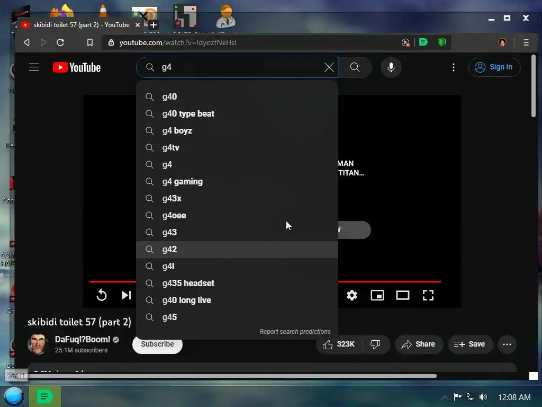
Task: Like the video with 323K likes
Action: point(339,344)
